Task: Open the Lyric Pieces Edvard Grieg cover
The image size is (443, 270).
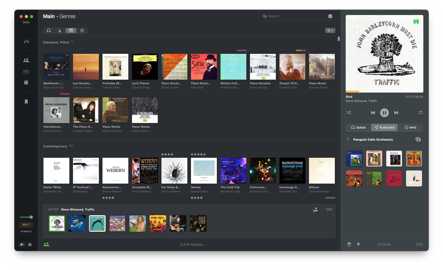Action: coord(145,67)
